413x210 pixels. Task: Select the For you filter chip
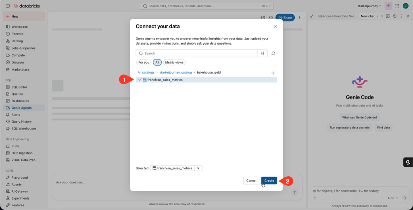point(144,62)
